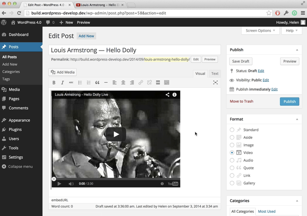Edit the post status
The width and height of the screenshot is (307, 216).
pyautogui.click(x=261, y=71)
